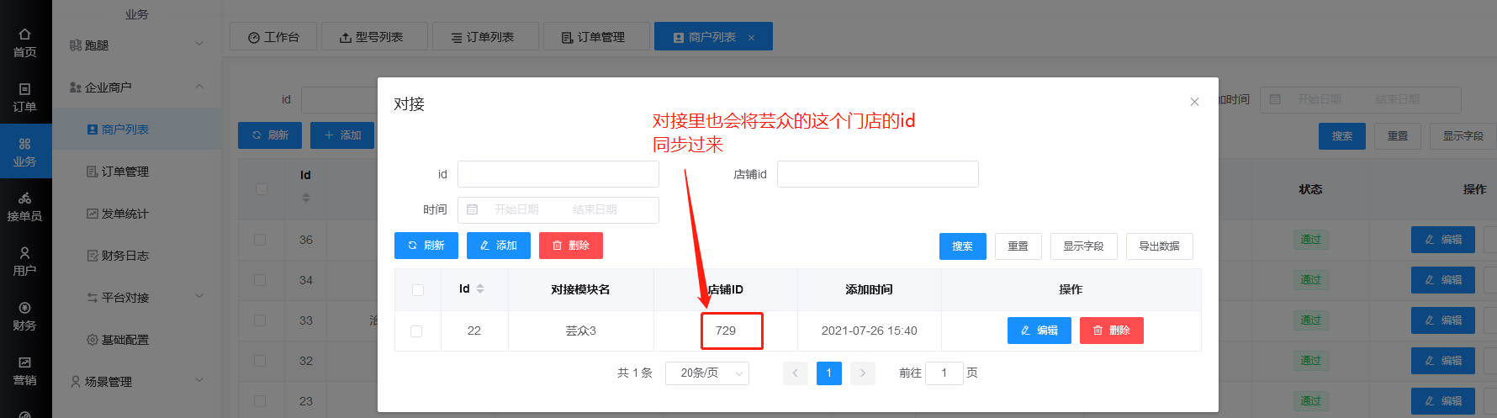Open the 用户 sidebar icon
The height and width of the screenshot is (418, 1497).
pos(24,262)
